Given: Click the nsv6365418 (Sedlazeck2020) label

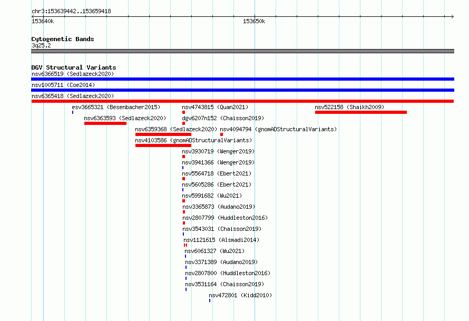Looking at the screenshot, I should coord(73,96).
